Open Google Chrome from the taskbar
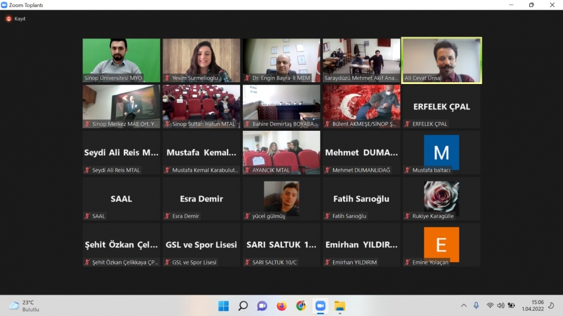Viewport: 563px width, 316px height. tap(301, 305)
